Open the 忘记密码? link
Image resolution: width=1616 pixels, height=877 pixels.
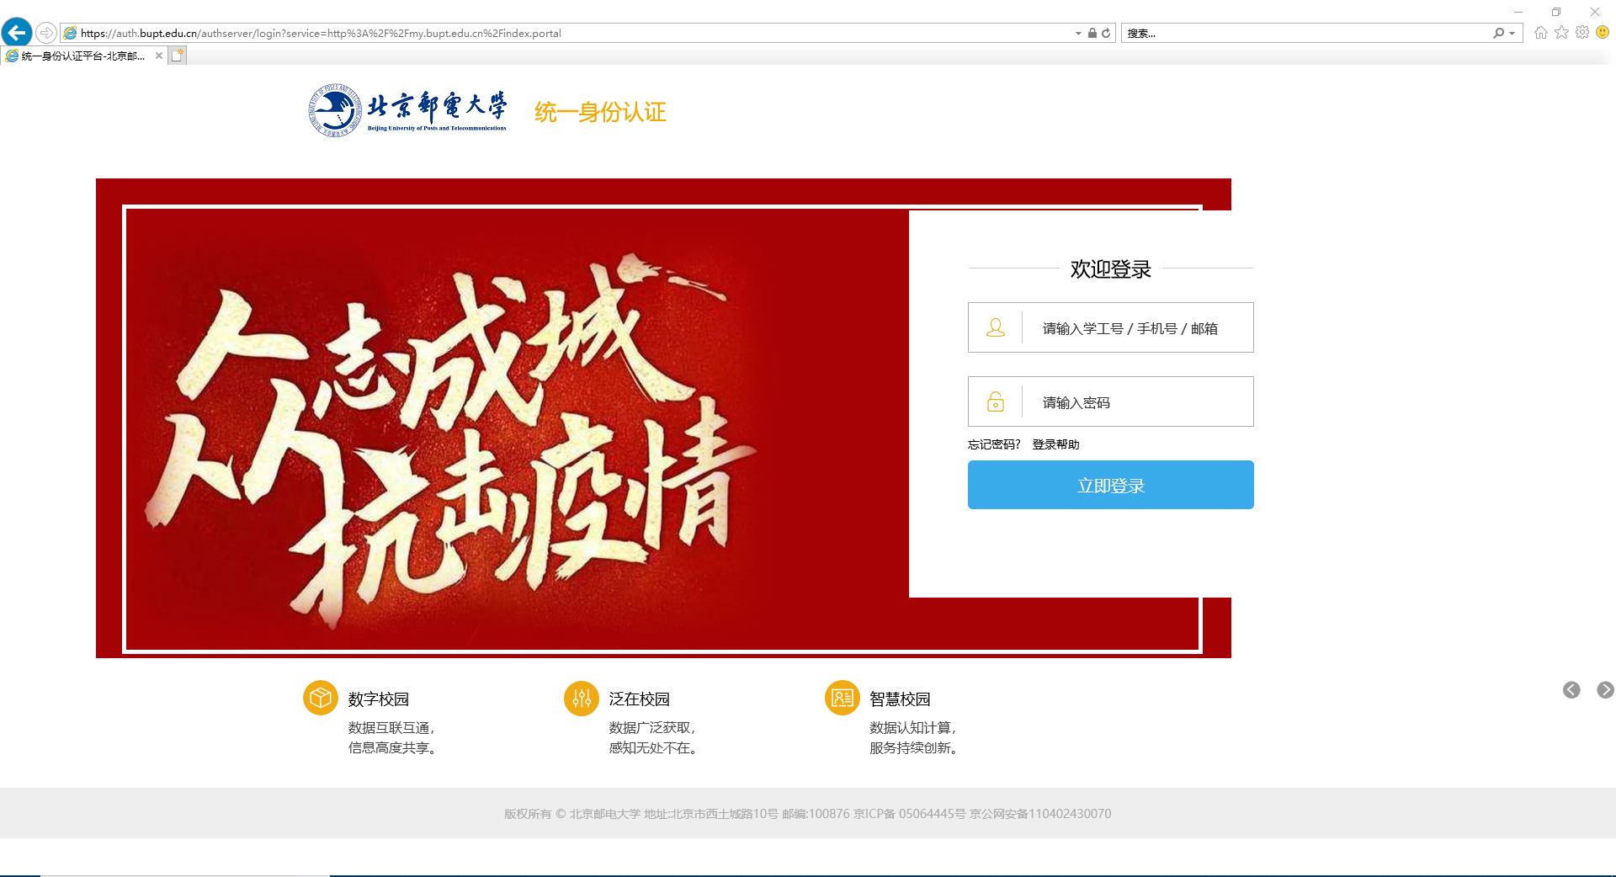point(994,444)
